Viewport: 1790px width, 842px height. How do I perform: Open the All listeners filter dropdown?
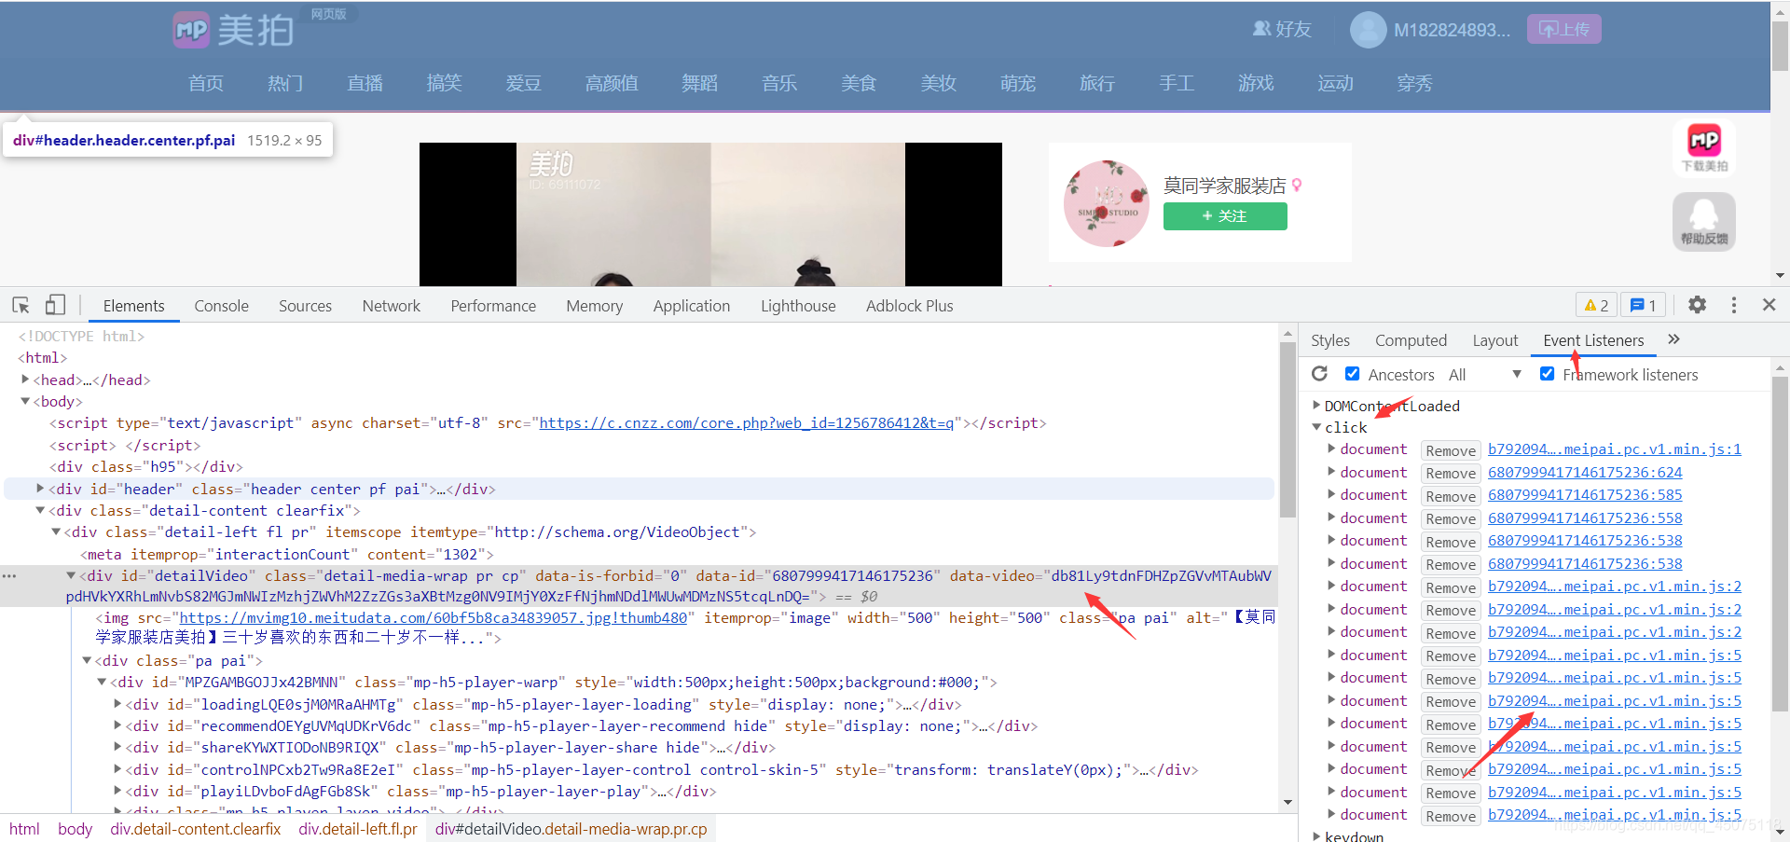click(1484, 374)
